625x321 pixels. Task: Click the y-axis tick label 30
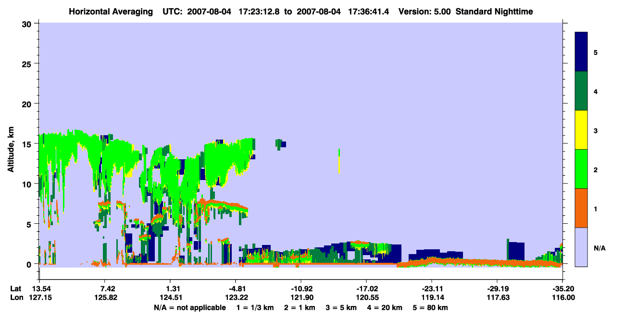[x=27, y=23]
